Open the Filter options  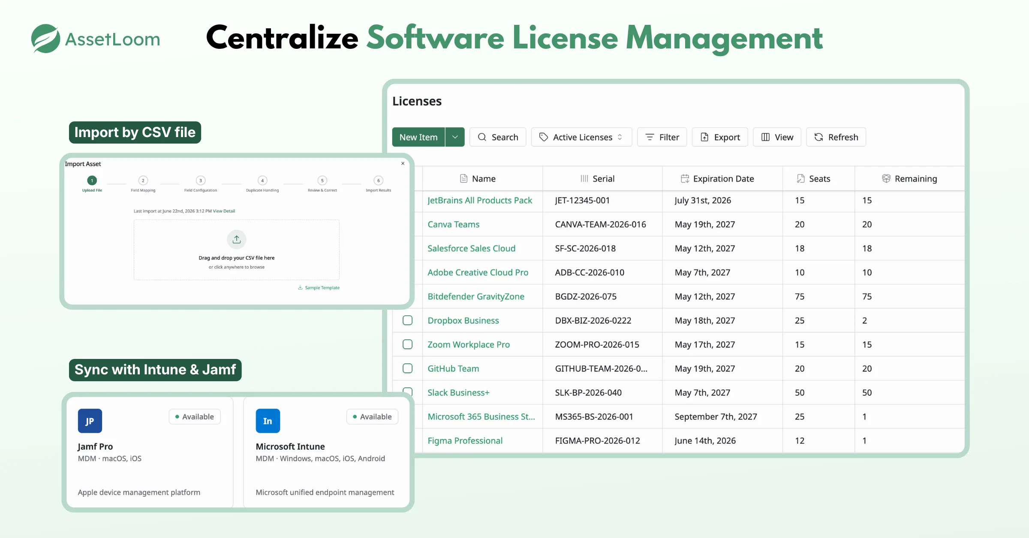[662, 137]
